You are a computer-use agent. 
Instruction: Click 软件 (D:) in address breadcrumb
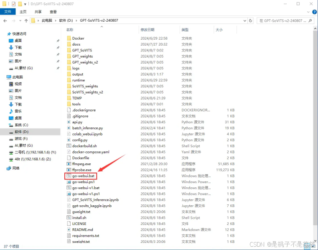tap(66, 20)
